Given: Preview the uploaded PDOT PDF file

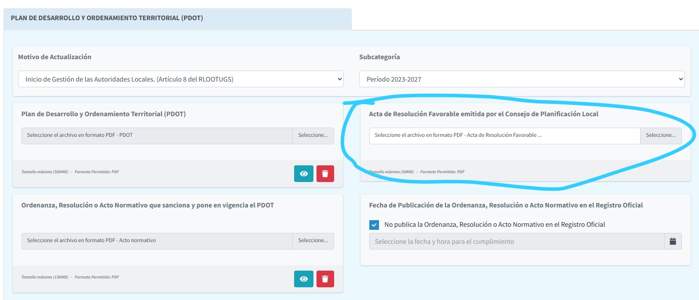Looking at the screenshot, I should point(303,174).
